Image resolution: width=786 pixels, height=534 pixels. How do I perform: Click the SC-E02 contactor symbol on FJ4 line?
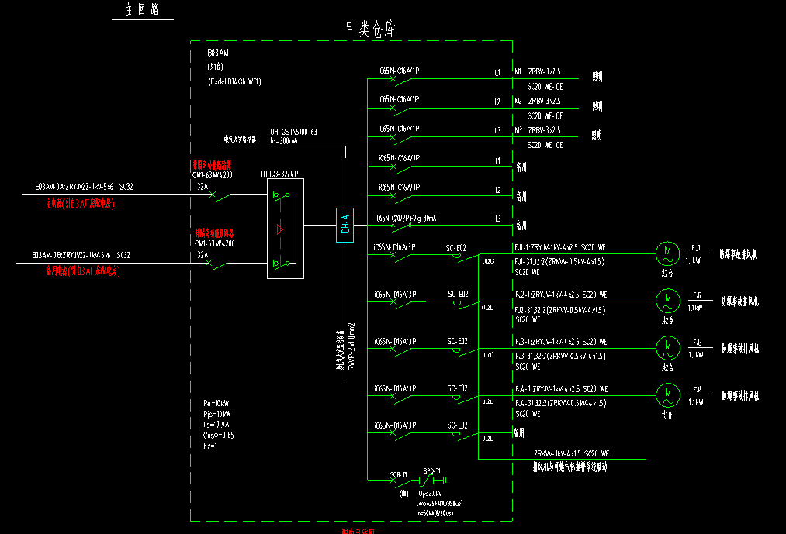click(466, 398)
